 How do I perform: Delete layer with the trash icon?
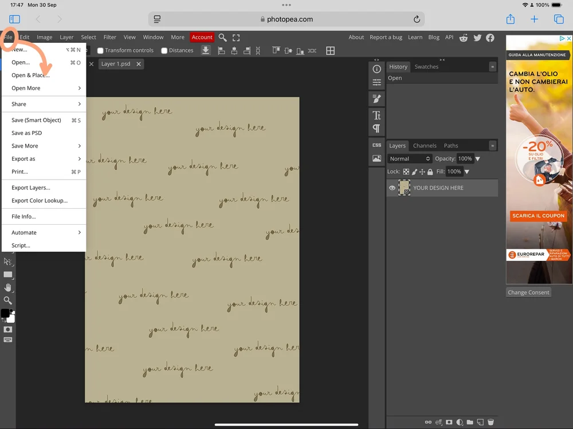pyautogui.click(x=490, y=422)
